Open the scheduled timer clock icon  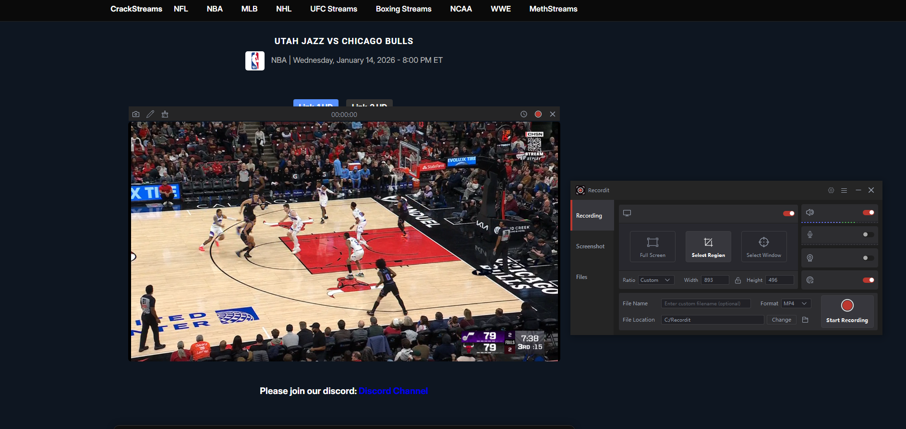pyautogui.click(x=524, y=114)
